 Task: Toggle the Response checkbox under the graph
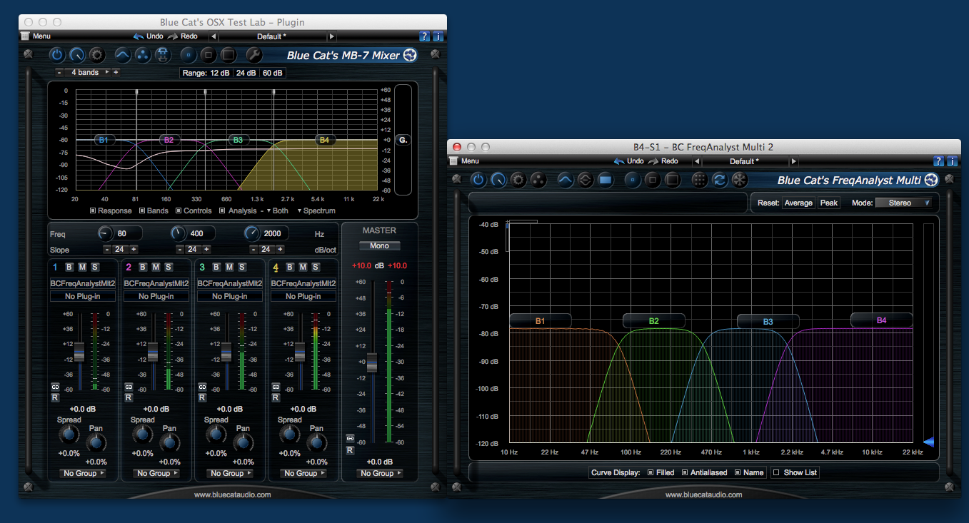94,210
